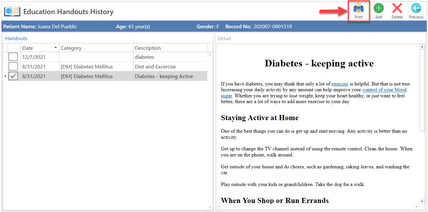Open the Date column filter dropdown arrow
428x212 pixels.
[55, 48]
